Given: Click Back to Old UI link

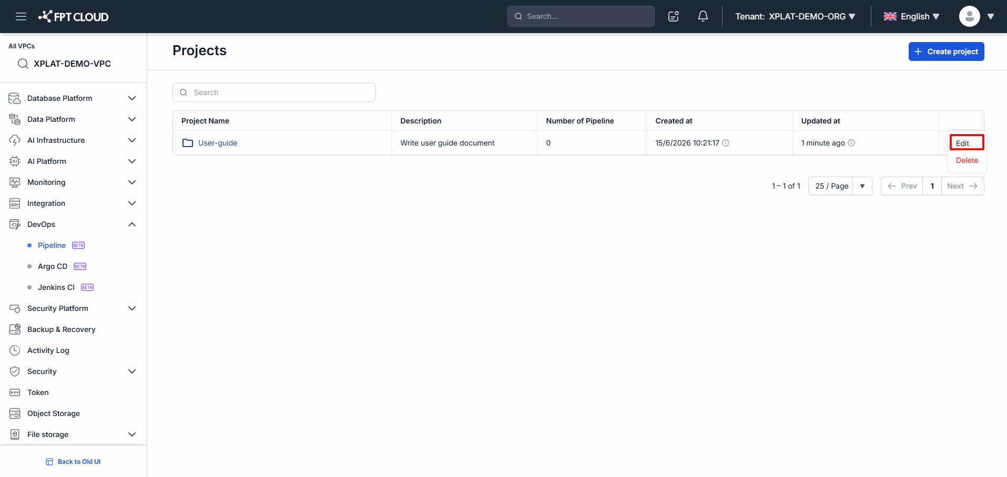Looking at the screenshot, I should pos(73,462).
